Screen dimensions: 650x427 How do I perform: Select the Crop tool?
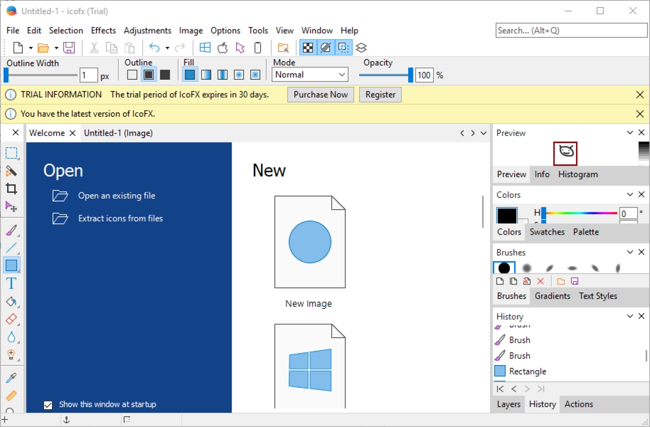[11, 189]
